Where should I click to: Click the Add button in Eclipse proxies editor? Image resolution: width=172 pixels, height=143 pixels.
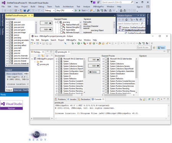click(x=94, y=59)
